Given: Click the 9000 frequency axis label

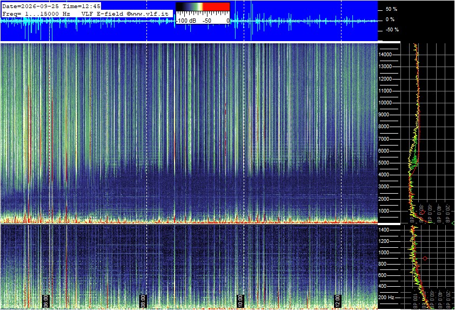Looking at the screenshot, I should tap(384, 115).
